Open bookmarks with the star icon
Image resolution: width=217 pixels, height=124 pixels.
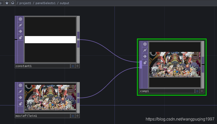tap(7, 3)
